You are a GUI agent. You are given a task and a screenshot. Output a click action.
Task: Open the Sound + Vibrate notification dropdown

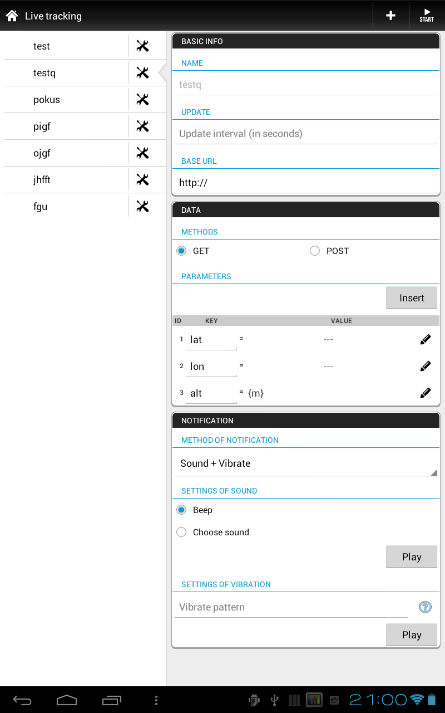(305, 463)
